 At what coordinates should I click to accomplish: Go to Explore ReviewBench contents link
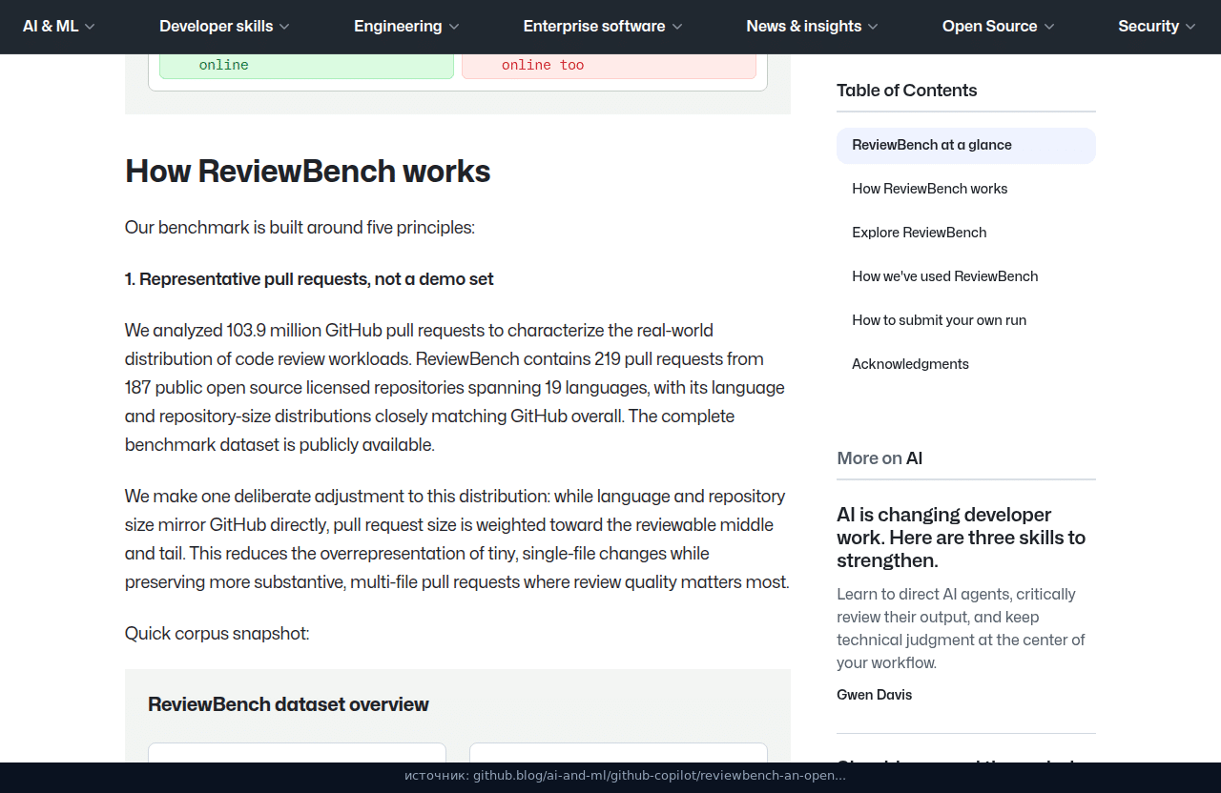coord(920,233)
